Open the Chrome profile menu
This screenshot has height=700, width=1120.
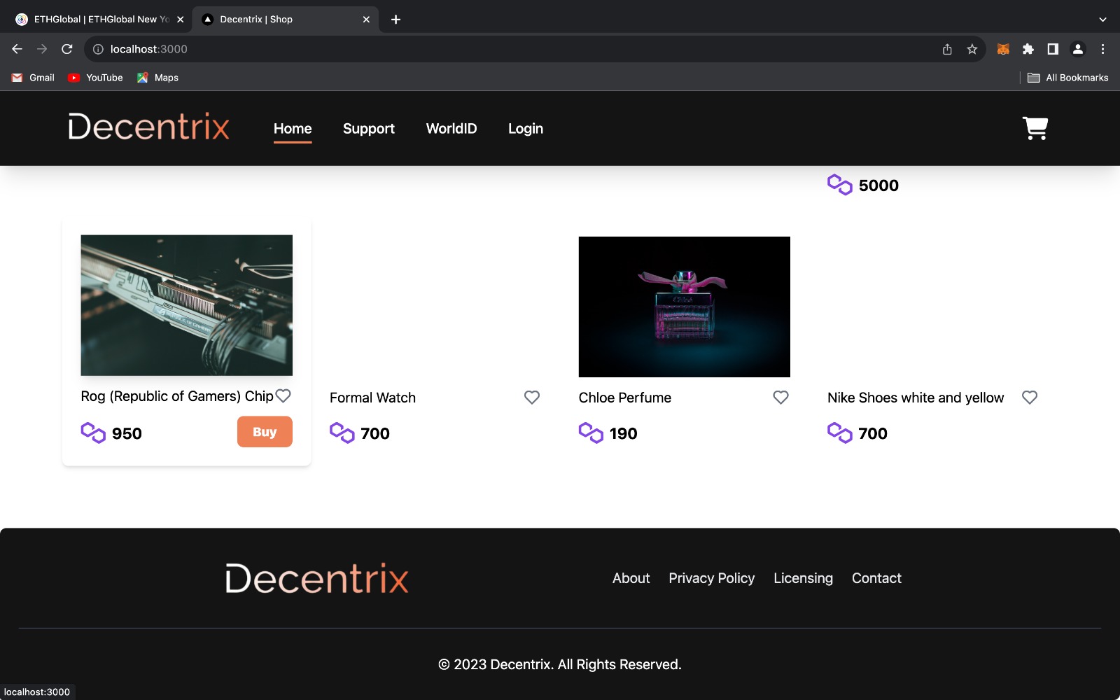point(1078,49)
